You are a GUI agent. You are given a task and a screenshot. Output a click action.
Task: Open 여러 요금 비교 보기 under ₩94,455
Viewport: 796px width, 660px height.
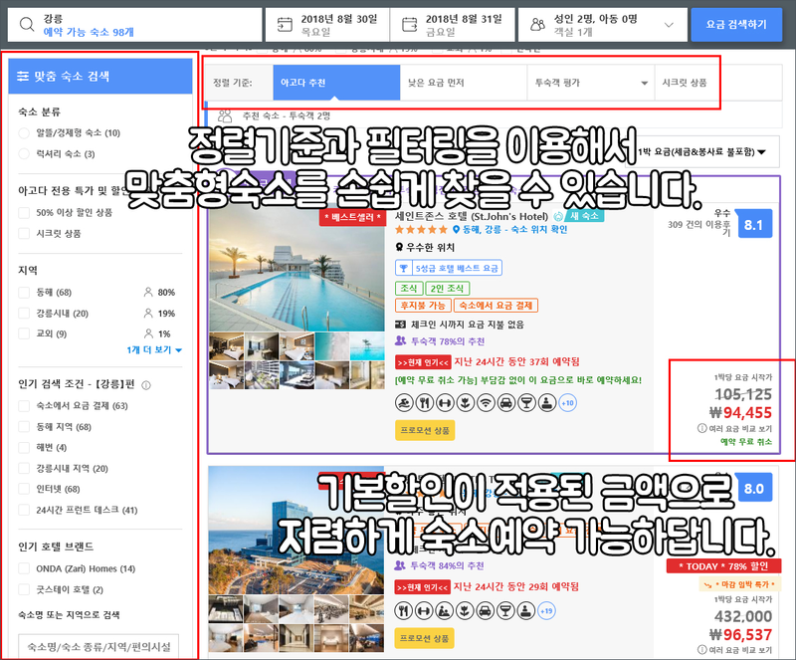tap(735, 428)
